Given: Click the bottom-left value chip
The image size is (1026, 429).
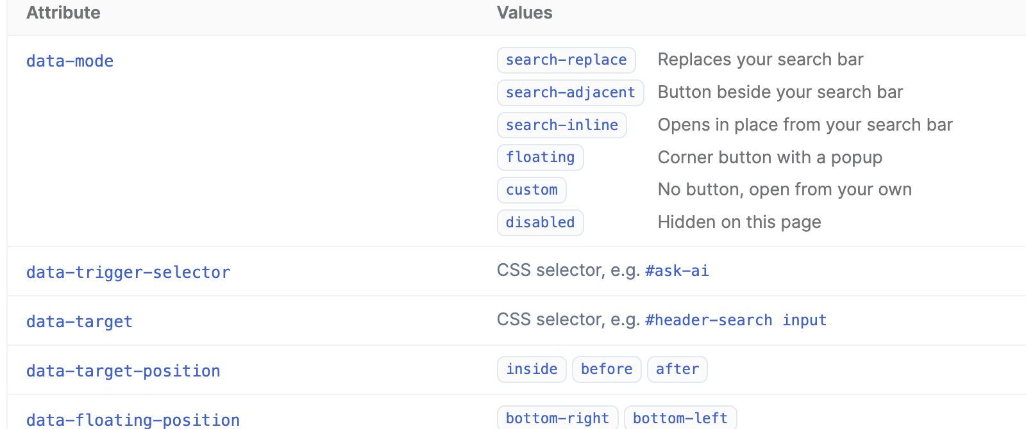Looking at the screenshot, I should point(680,418).
